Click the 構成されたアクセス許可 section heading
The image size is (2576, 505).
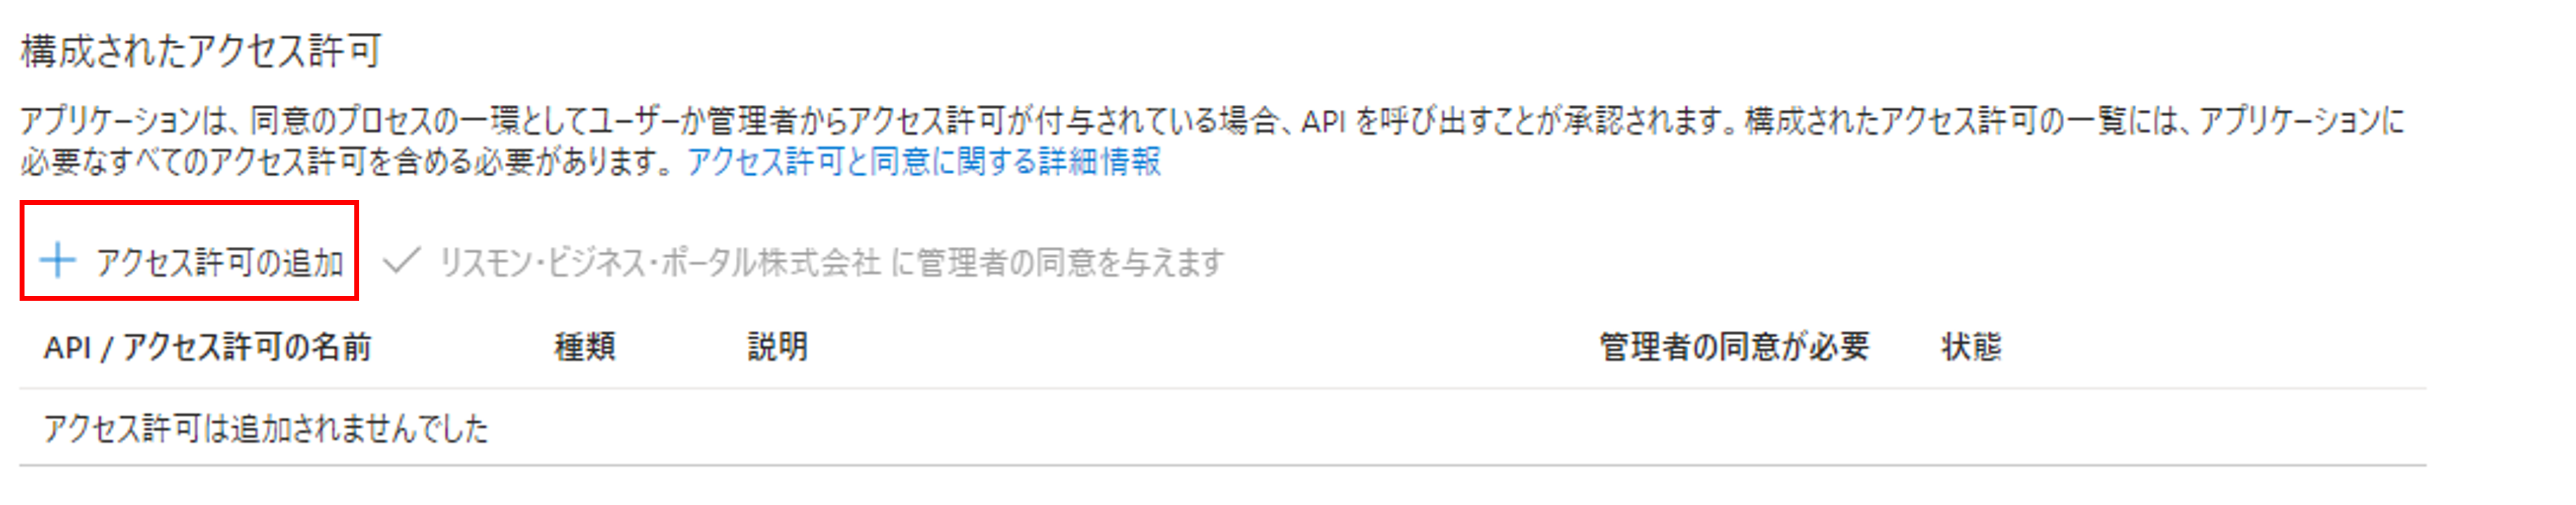click(201, 50)
